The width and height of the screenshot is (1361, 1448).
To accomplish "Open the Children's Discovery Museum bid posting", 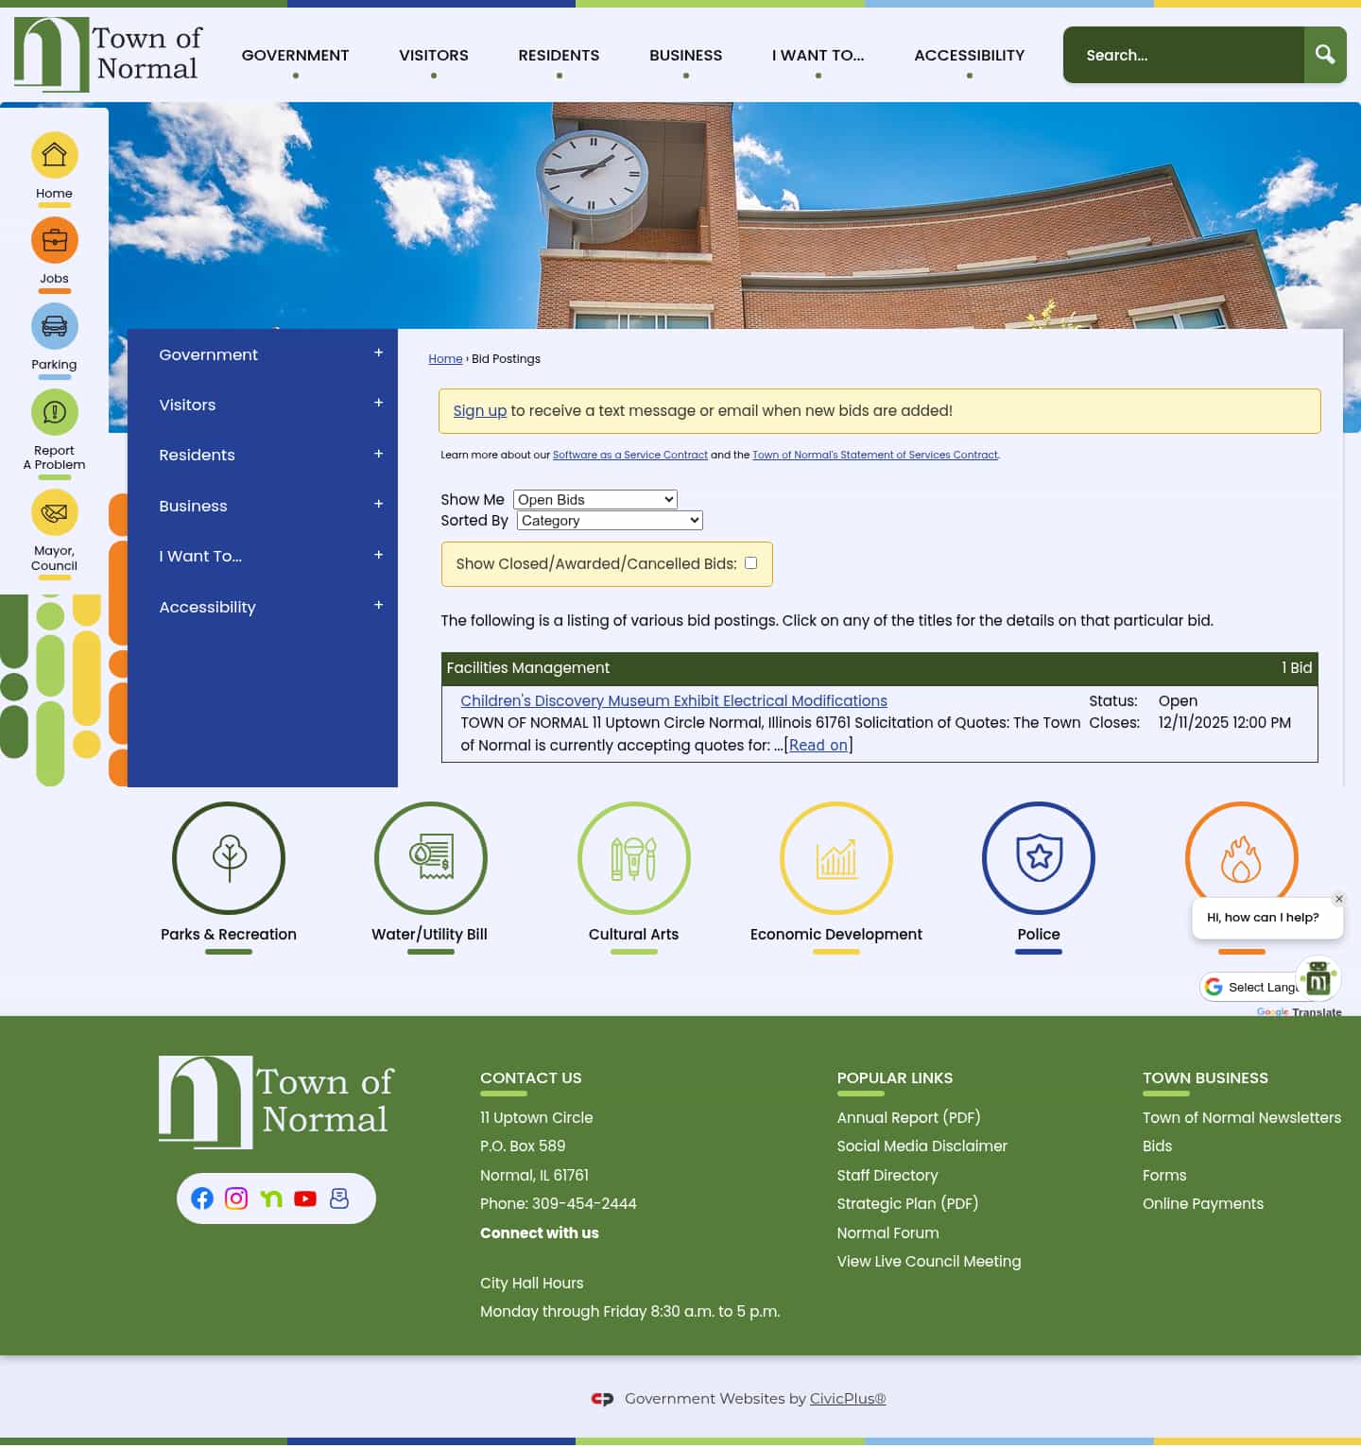I will (673, 700).
